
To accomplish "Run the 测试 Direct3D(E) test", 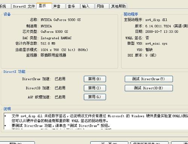I will (149, 88).
